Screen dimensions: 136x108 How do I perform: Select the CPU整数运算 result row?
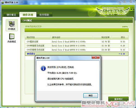click(x=77, y=42)
